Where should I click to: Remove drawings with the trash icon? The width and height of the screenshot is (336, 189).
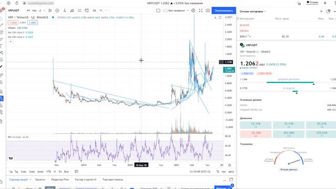point(1,121)
